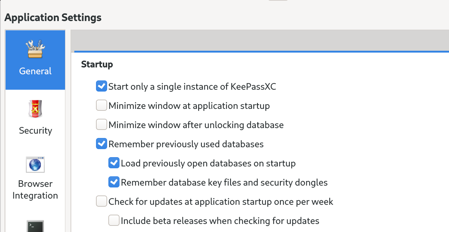This screenshot has height=232, width=449.
Task: Uncheck remember database key files and dongles
Action: (x=114, y=182)
